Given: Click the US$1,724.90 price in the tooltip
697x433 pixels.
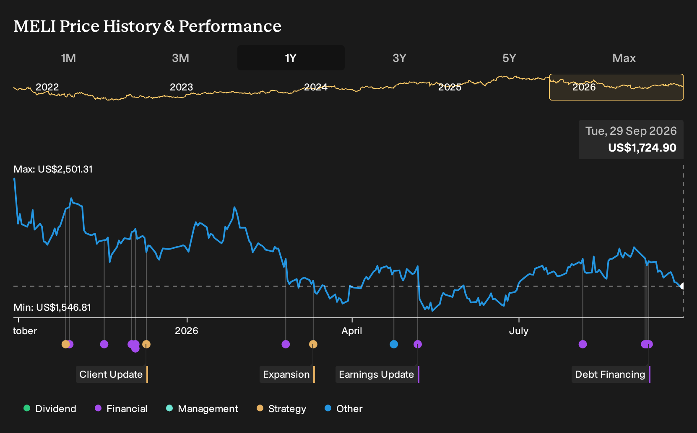Looking at the screenshot, I should (642, 148).
